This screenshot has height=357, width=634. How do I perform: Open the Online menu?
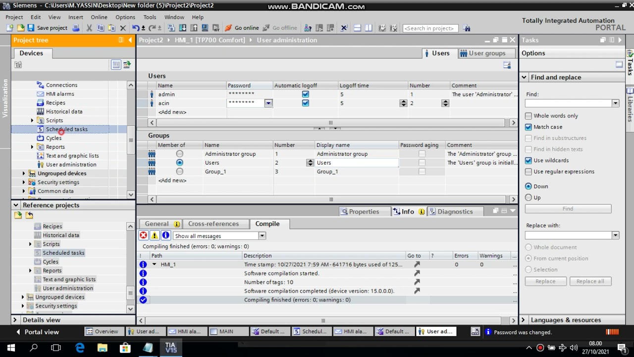point(99,17)
